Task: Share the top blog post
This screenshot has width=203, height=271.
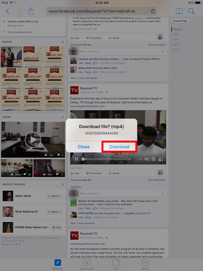Action: [114, 38]
